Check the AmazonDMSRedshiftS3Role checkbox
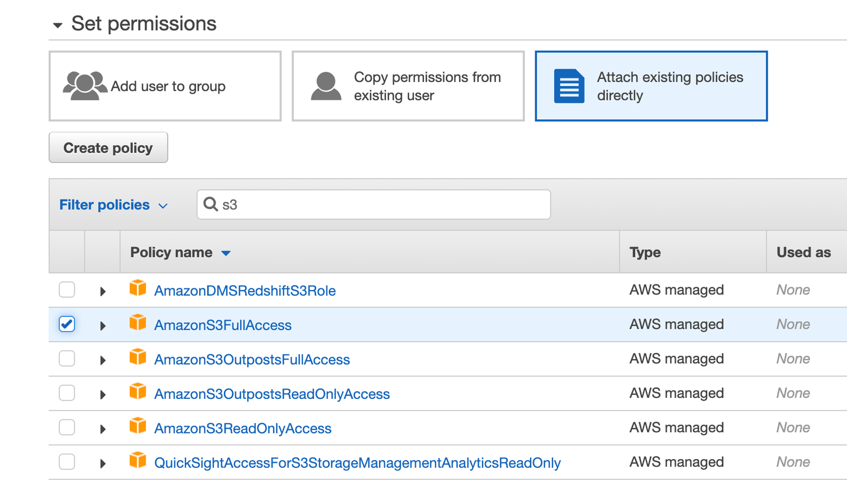Viewport: 847px width, 492px height. click(67, 290)
